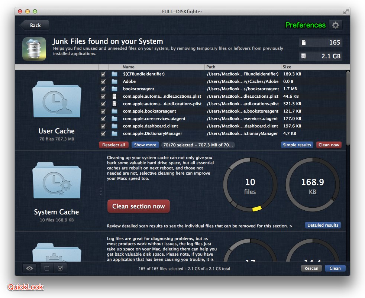The image size is (365, 298).
Task: Click the checked checkbox select-all icon in bottom bar
Action: 60,268
